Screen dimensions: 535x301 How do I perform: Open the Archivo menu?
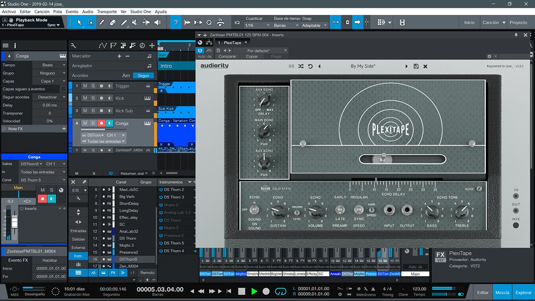[x=9, y=12]
